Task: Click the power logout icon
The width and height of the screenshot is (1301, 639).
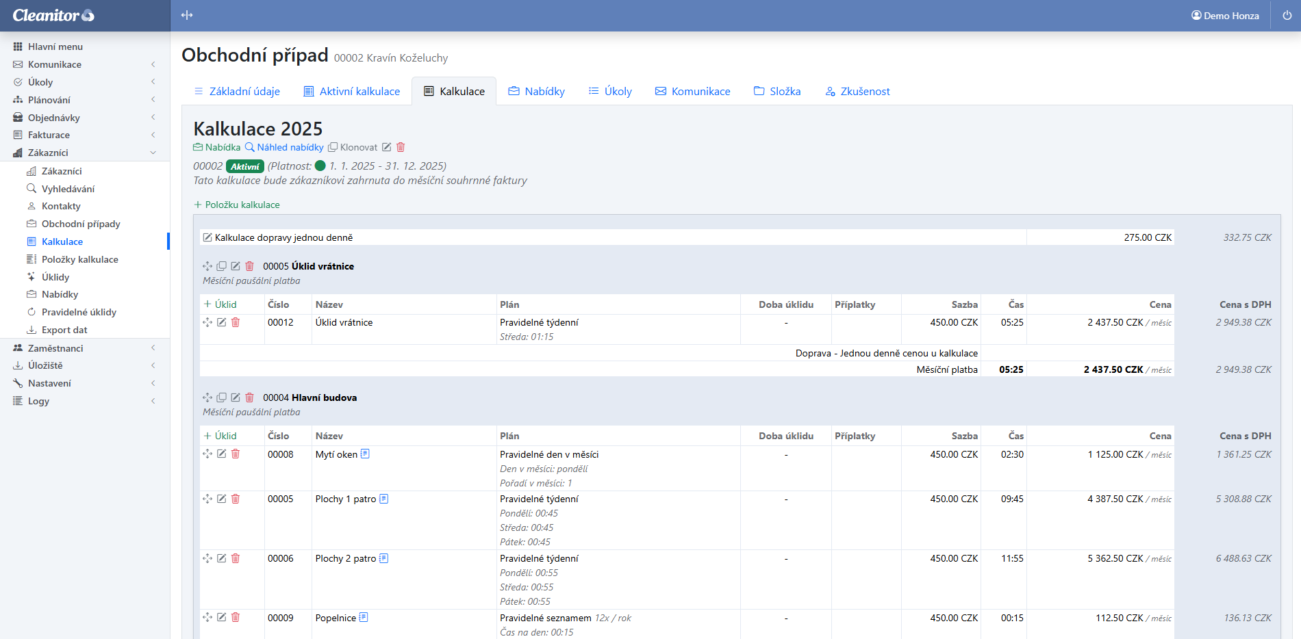Action: coord(1287,15)
